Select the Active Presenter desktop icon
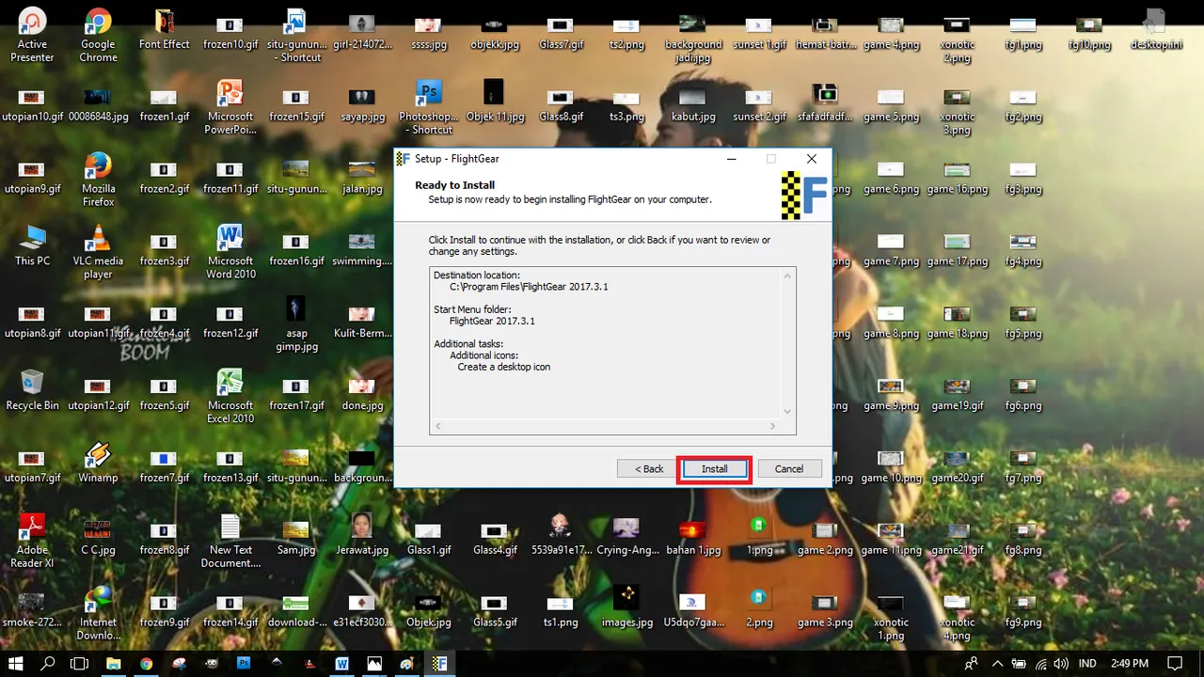The image size is (1204, 677). (x=32, y=36)
